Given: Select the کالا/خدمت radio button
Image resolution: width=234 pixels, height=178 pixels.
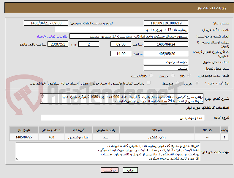Looking at the screenshot, I should [151, 76].
